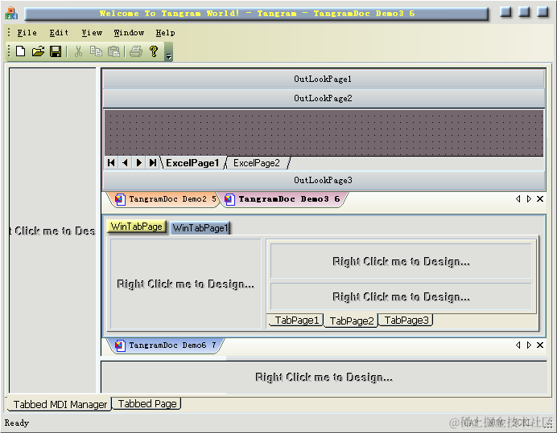The image size is (557, 433).
Task: Open the Help menu
Action: click(165, 33)
